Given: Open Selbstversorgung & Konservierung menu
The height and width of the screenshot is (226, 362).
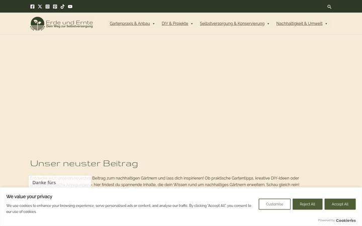Looking at the screenshot, I should 232,24.
